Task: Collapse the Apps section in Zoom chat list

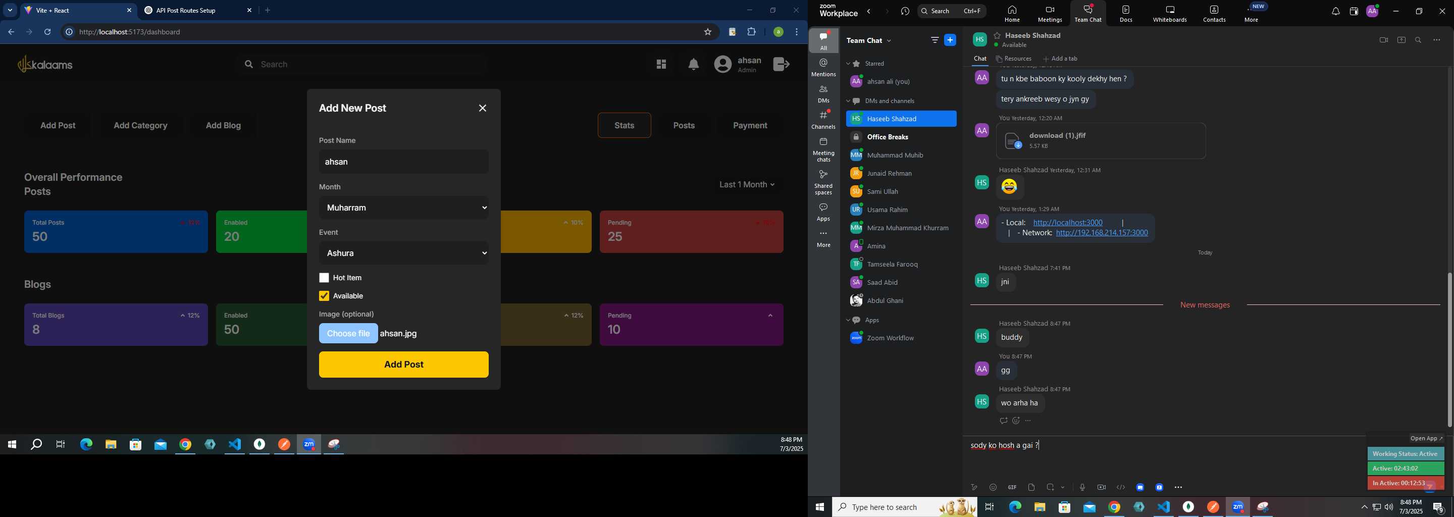Action: (848, 320)
